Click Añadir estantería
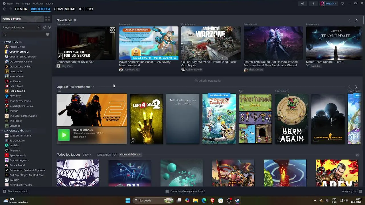The height and width of the screenshot is (205, 365). (207, 81)
